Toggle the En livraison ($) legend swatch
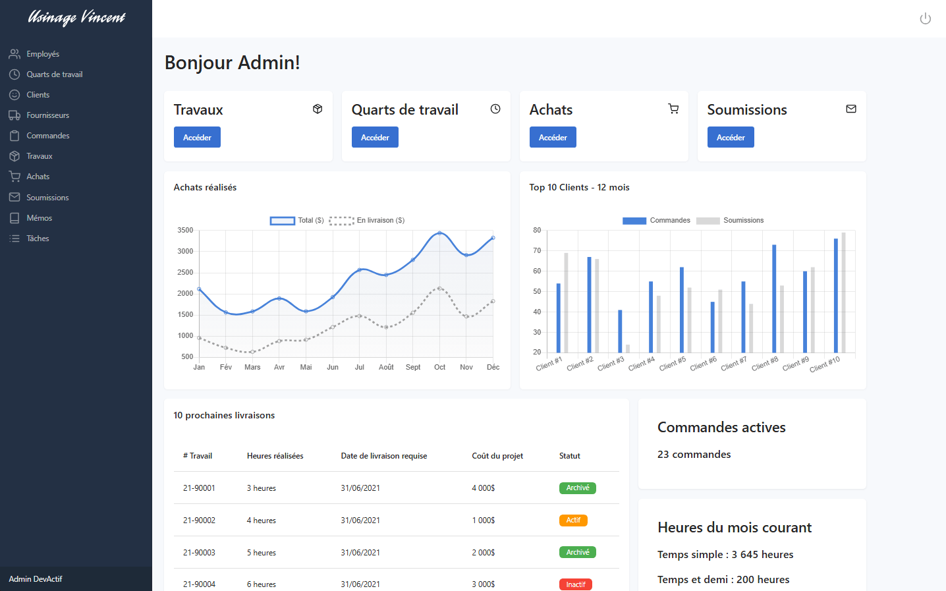Image resolution: width=946 pixels, height=591 pixels. point(342,221)
